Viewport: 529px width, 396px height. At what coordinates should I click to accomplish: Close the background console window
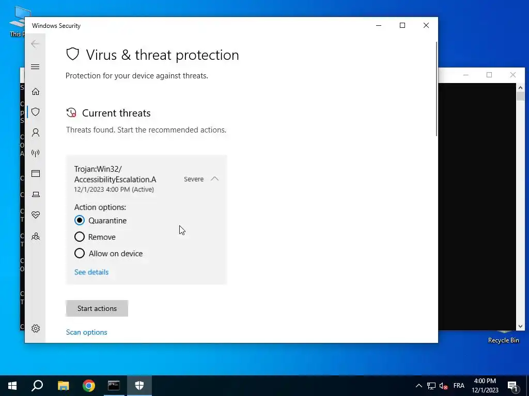pos(513,75)
